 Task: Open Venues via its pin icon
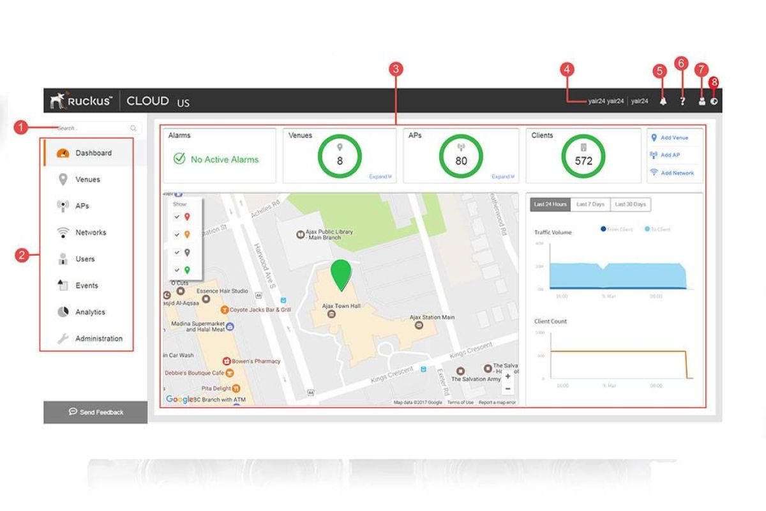[63, 179]
